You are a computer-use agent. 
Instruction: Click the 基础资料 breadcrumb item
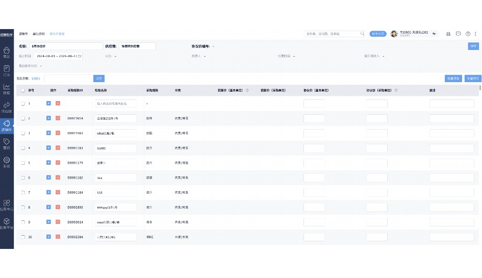[38, 34]
